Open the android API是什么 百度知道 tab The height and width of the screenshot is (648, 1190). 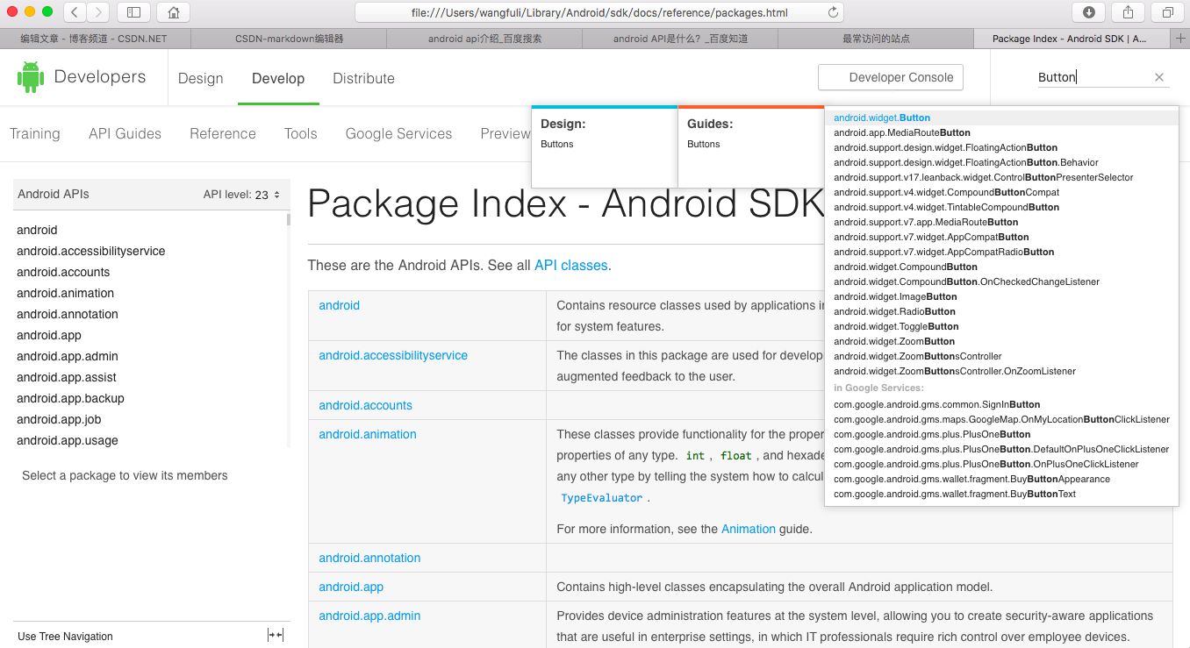(x=681, y=39)
